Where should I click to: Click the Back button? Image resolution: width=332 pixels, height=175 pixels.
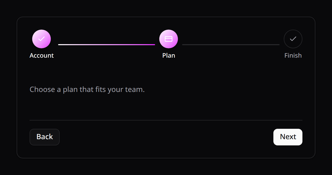point(45,137)
